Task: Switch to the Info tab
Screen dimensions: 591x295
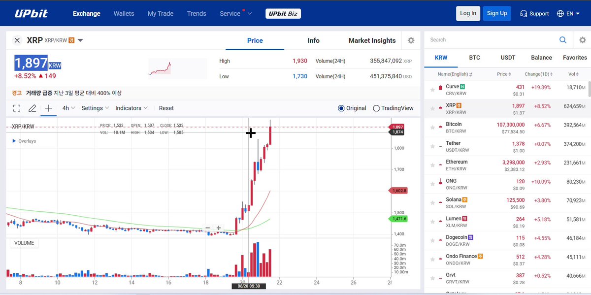Action: [x=314, y=40]
